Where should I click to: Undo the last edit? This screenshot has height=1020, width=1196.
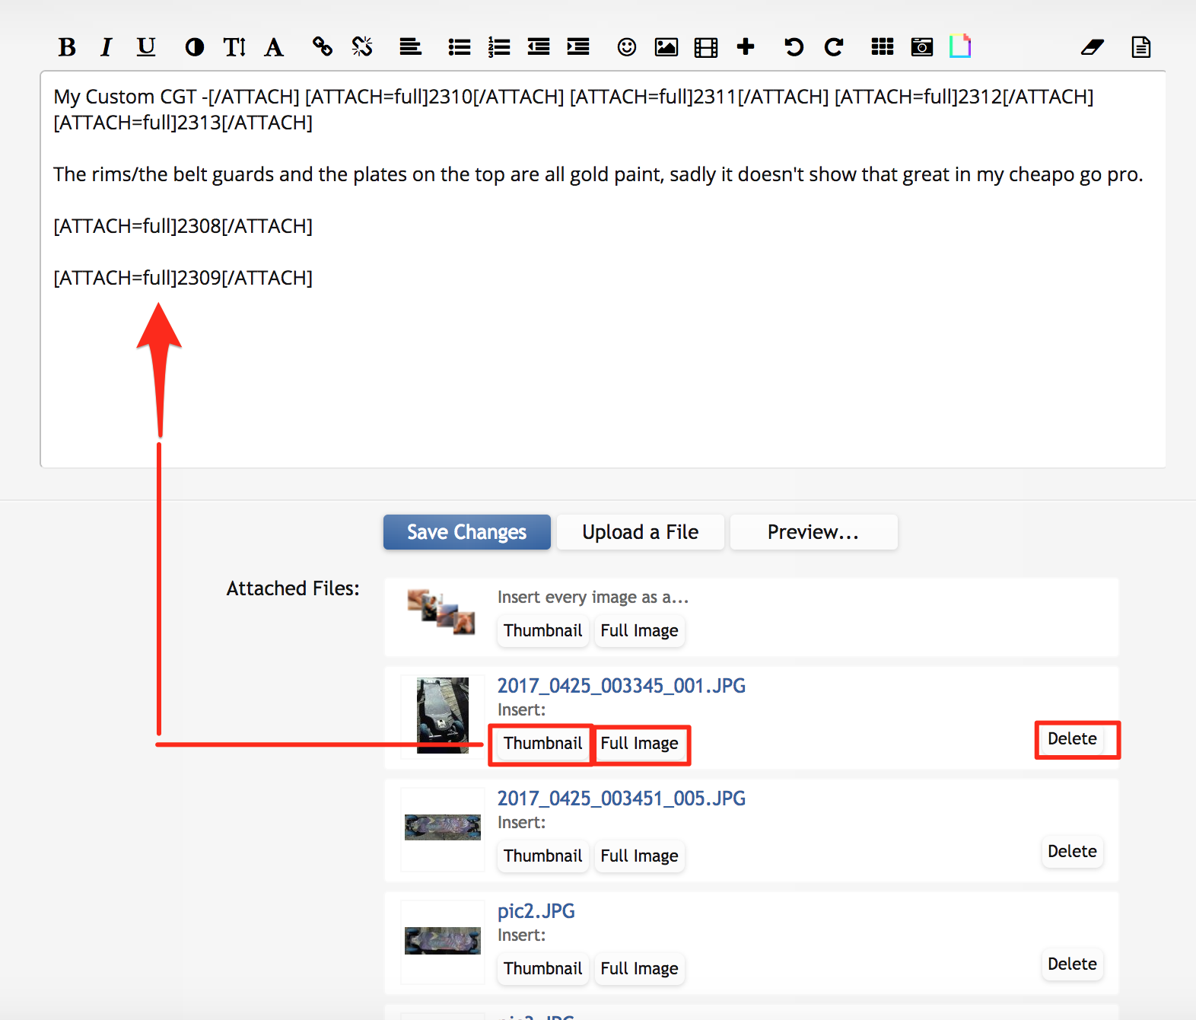(x=794, y=47)
